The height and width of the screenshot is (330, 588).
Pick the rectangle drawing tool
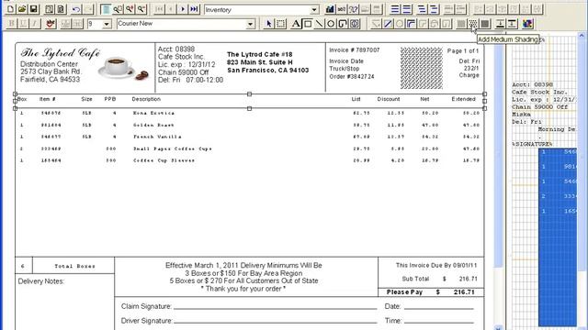[x=308, y=24]
